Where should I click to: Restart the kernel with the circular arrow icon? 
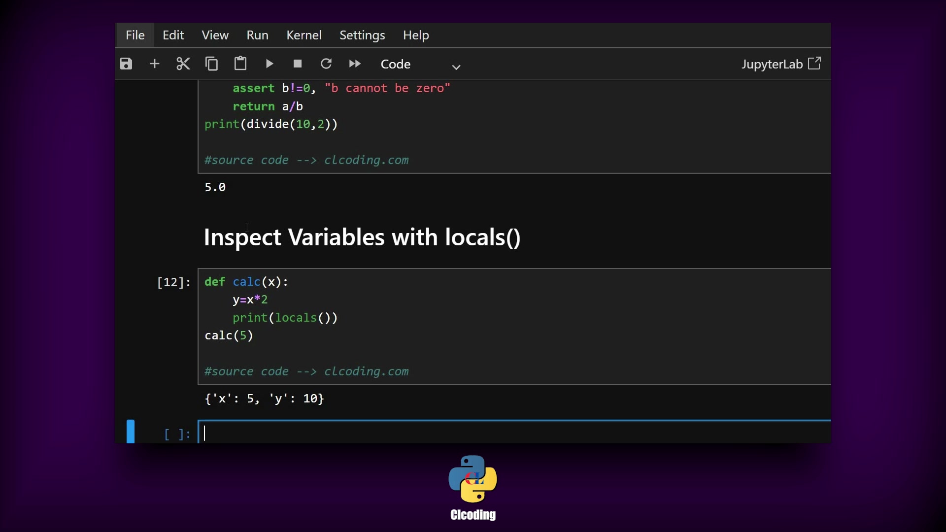pyautogui.click(x=326, y=64)
